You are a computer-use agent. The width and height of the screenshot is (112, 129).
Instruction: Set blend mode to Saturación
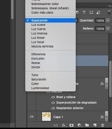click(x=50, y=80)
